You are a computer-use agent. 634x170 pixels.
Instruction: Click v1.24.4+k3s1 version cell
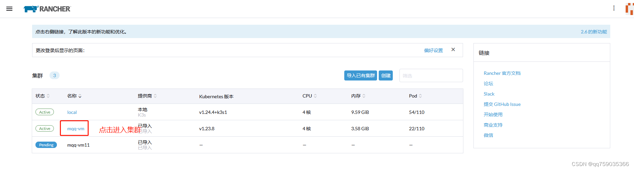pos(213,112)
